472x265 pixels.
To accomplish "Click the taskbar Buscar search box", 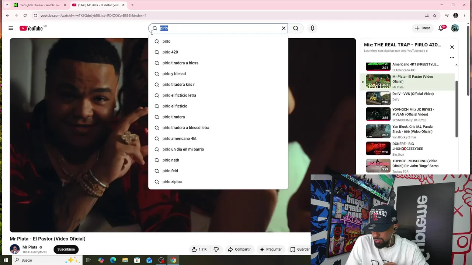I will [46, 260].
